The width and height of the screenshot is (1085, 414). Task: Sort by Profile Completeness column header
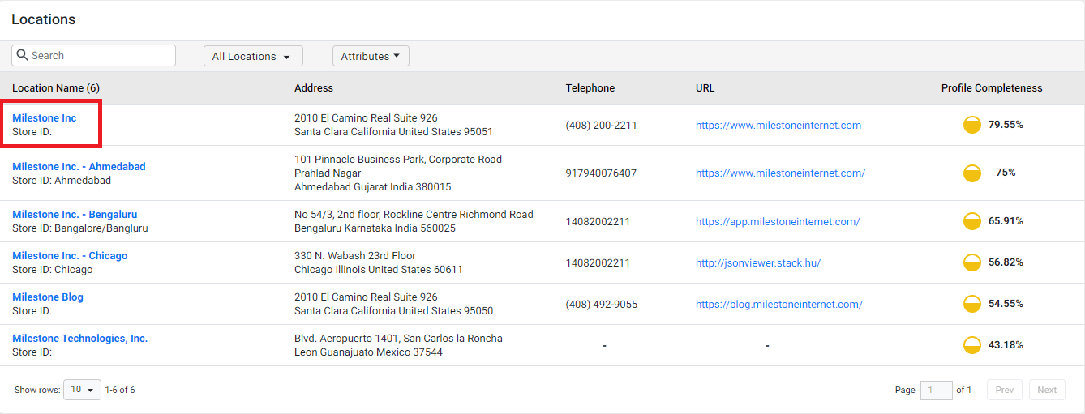(x=992, y=87)
